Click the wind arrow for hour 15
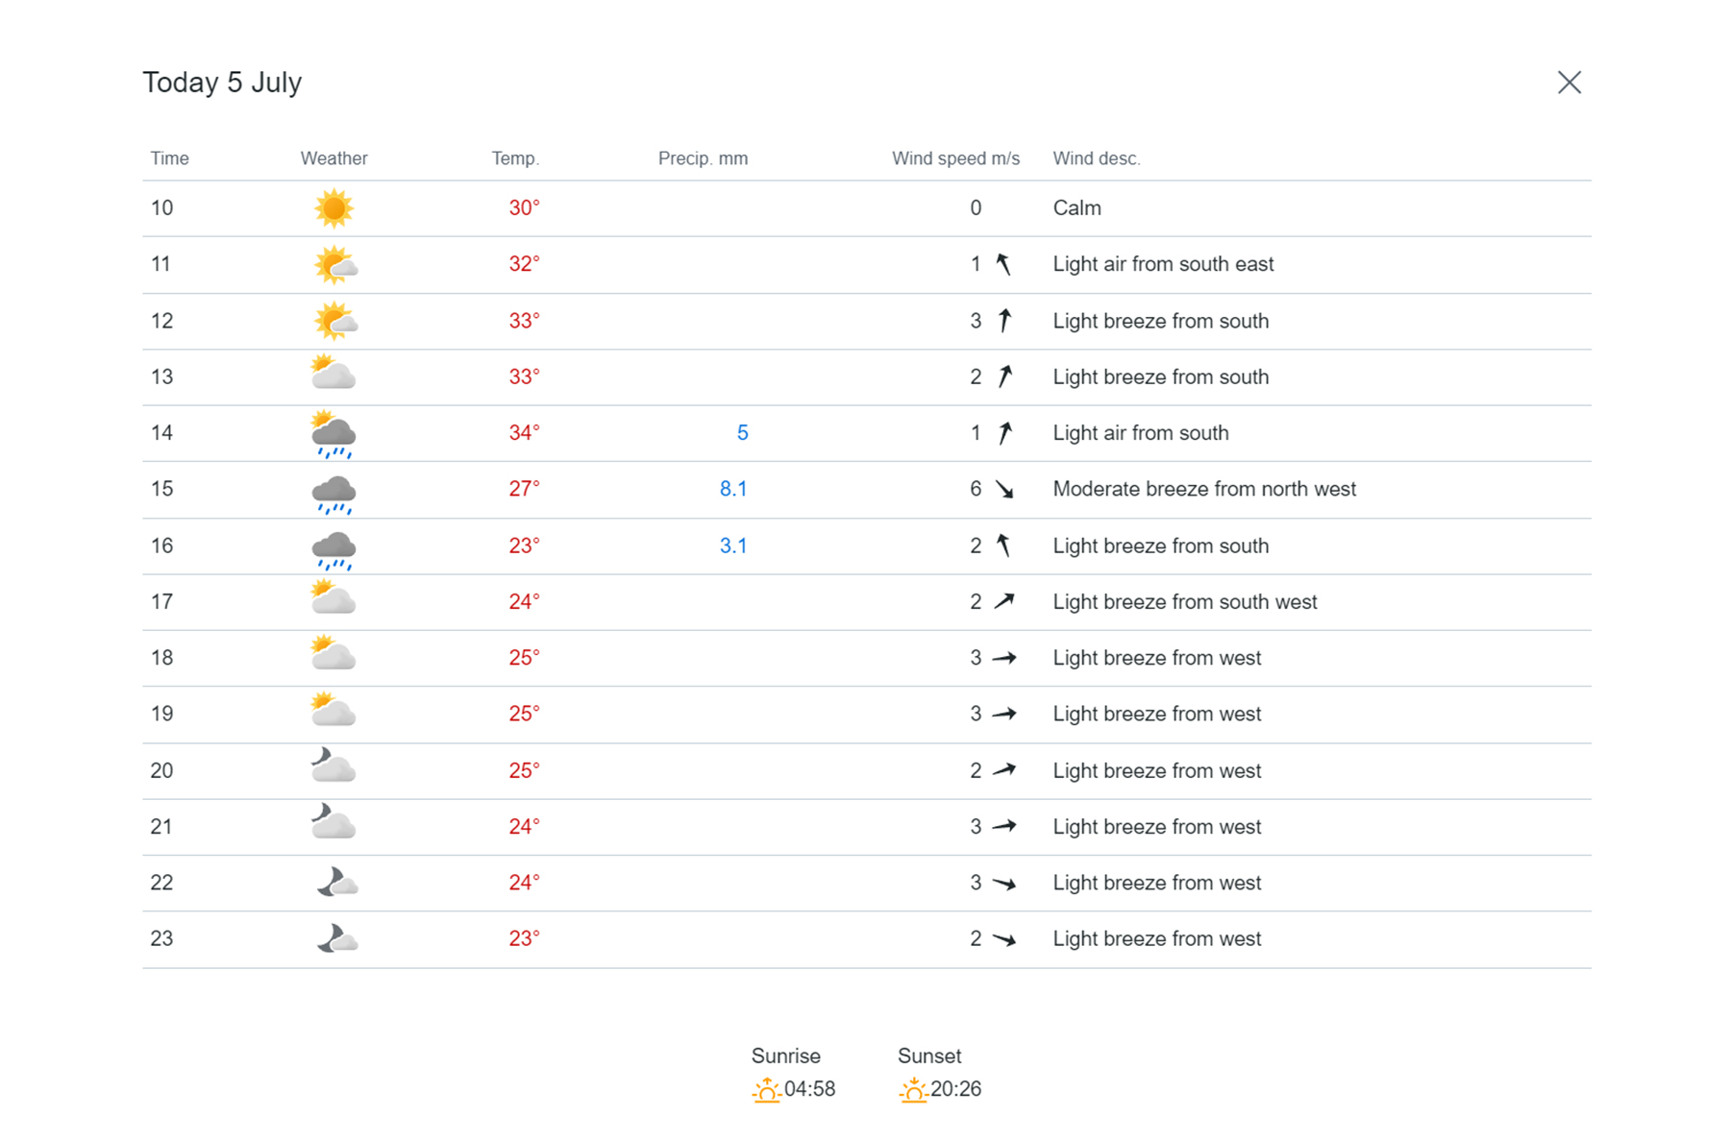Viewport: 1730px width, 1141px height. 1004,490
